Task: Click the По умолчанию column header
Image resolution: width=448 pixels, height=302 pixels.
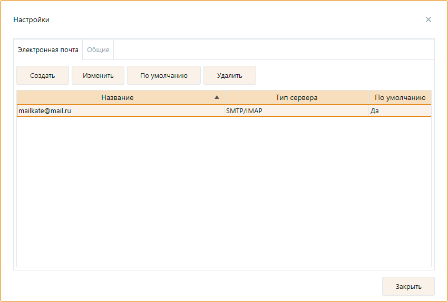Action: pyautogui.click(x=400, y=97)
